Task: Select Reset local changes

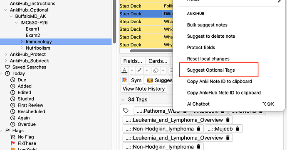Action: 208,59
